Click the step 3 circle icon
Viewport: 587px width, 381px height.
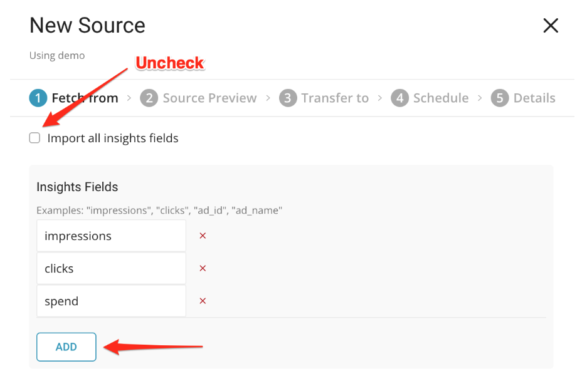pyautogui.click(x=287, y=98)
